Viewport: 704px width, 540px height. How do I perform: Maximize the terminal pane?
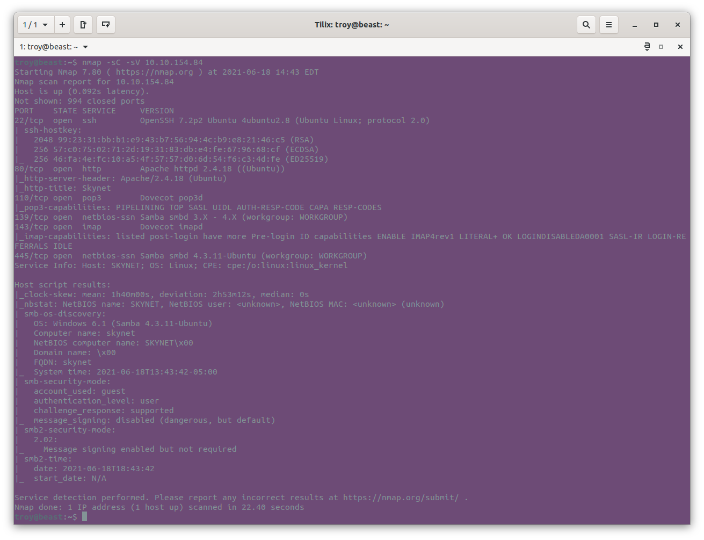661,47
